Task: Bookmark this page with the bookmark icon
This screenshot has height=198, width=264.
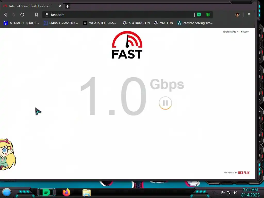Action: [x=37, y=15]
